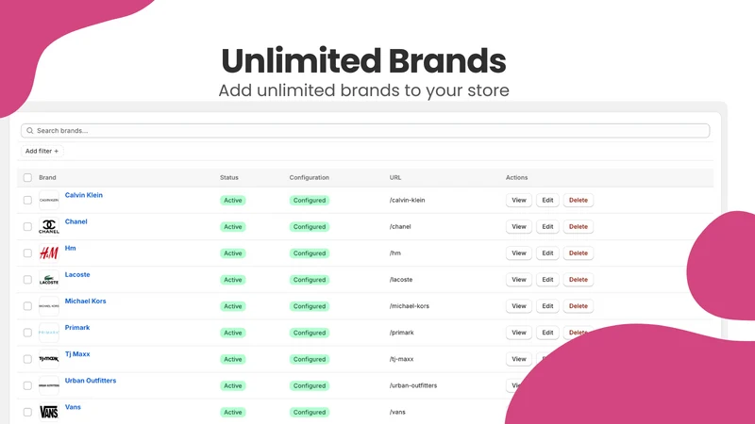755x424 pixels.
Task: Check the Primark row checkbox
Action: click(x=27, y=333)
